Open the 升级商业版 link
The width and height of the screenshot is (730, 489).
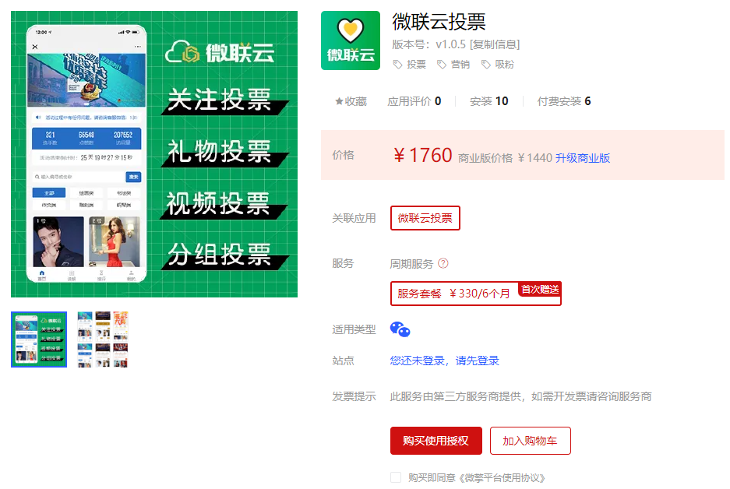point(583,158)
